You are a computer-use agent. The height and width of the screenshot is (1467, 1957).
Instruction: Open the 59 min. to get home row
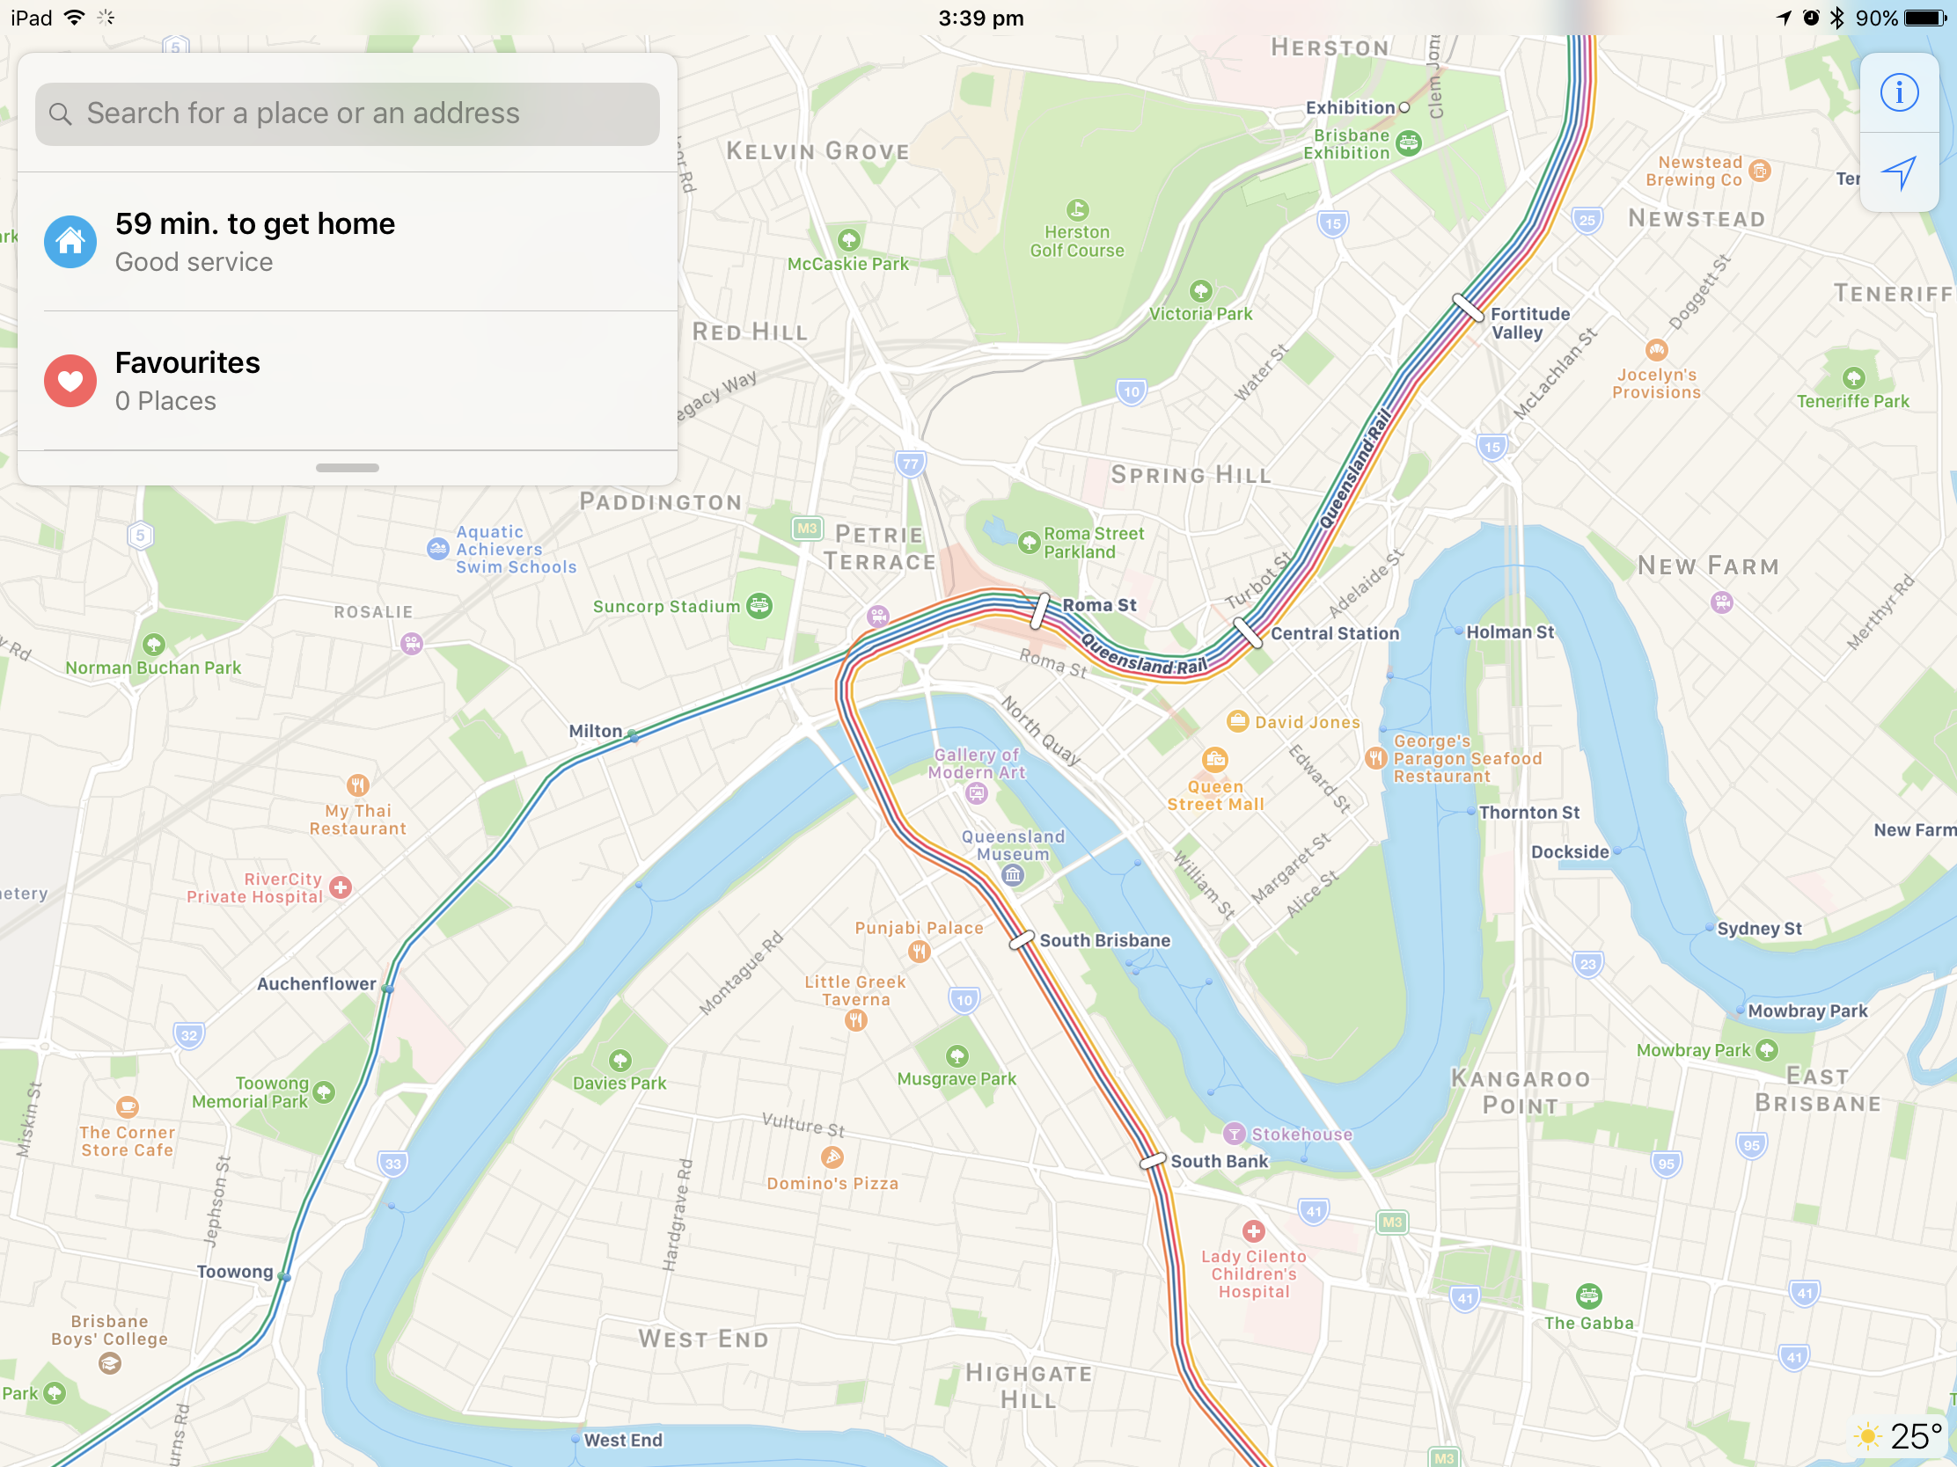coord(348,241)
